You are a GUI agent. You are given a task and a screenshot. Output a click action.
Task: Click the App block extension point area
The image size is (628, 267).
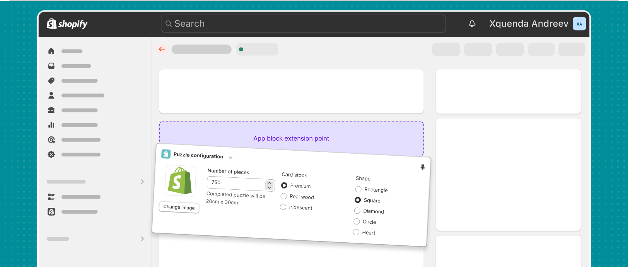(291, 138)
